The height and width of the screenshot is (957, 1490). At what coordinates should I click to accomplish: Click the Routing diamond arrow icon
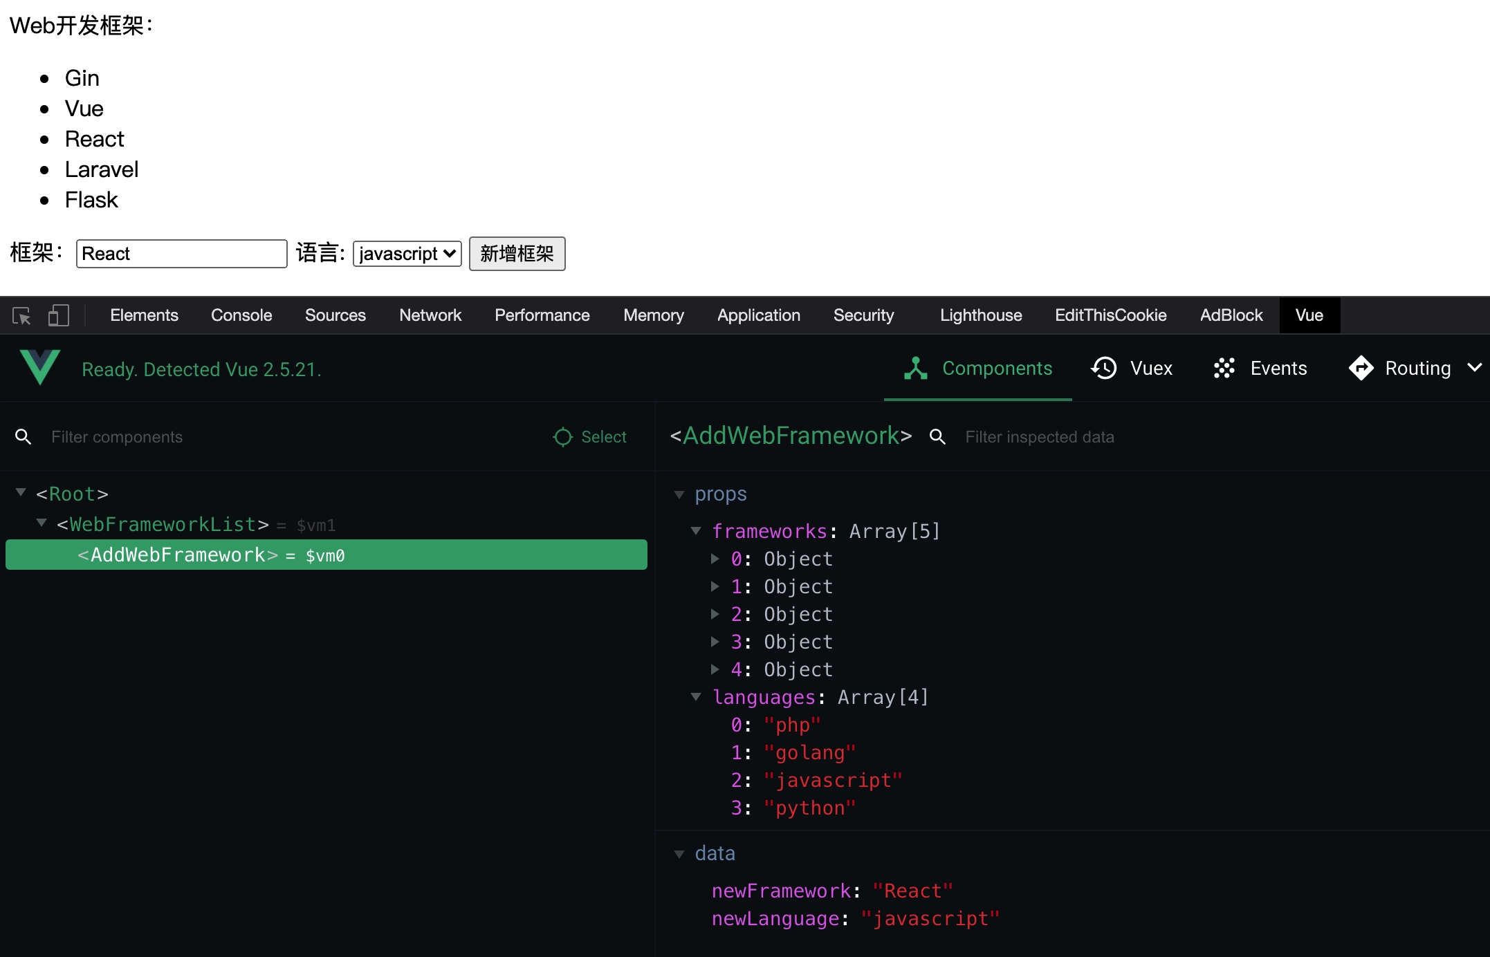pyautogui.click(x=1361, y=368)
